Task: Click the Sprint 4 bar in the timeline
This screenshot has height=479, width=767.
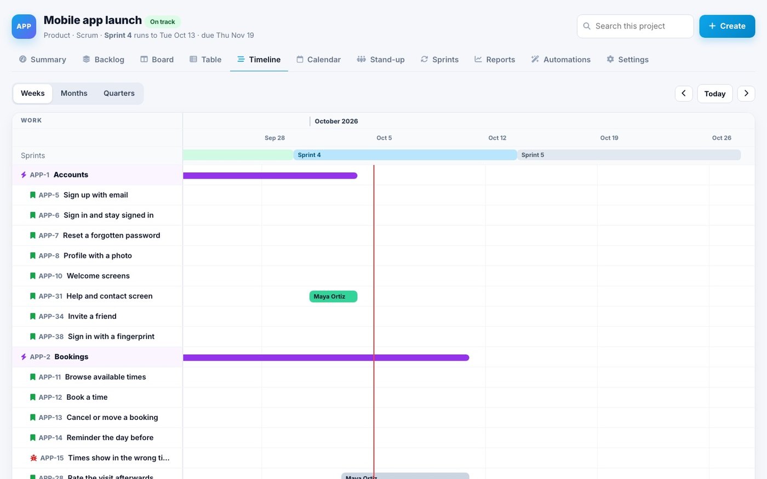Action: [x=405, y=155]
